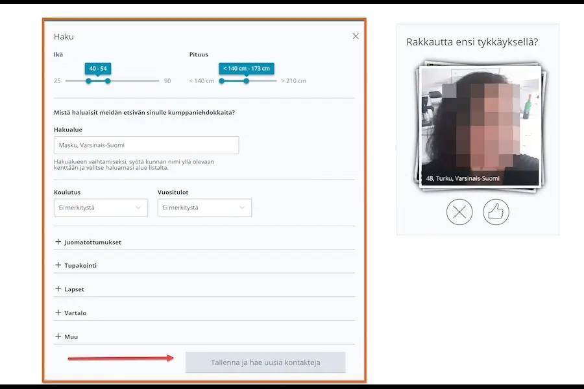584x389 pixels.
Task: Click maximum height handle at 173 cm
Action: (246, 81)
